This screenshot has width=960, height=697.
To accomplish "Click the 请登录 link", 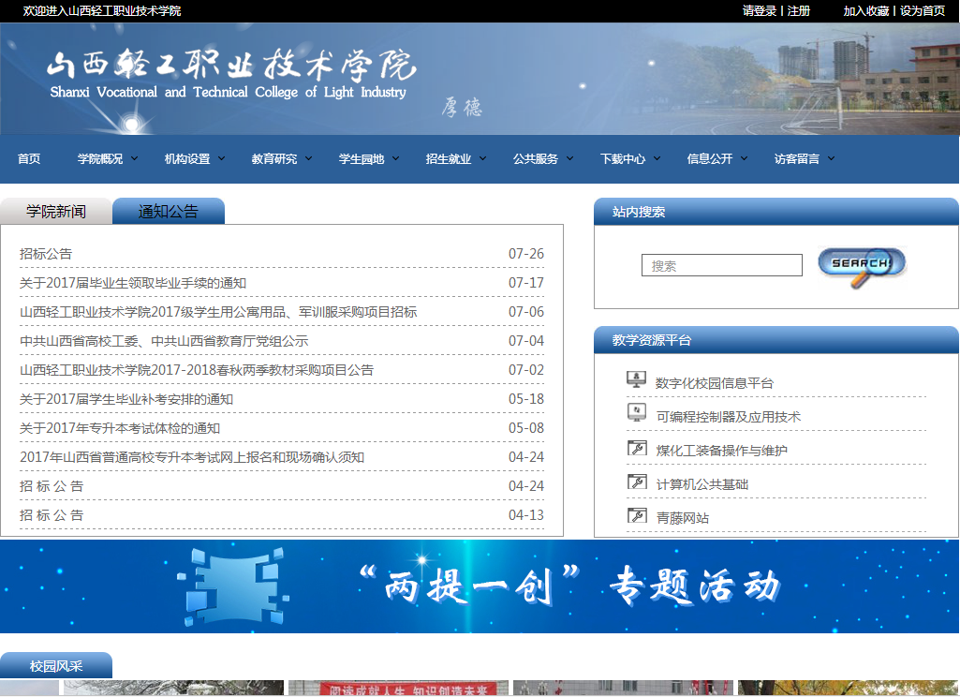I will pos(760,11).
